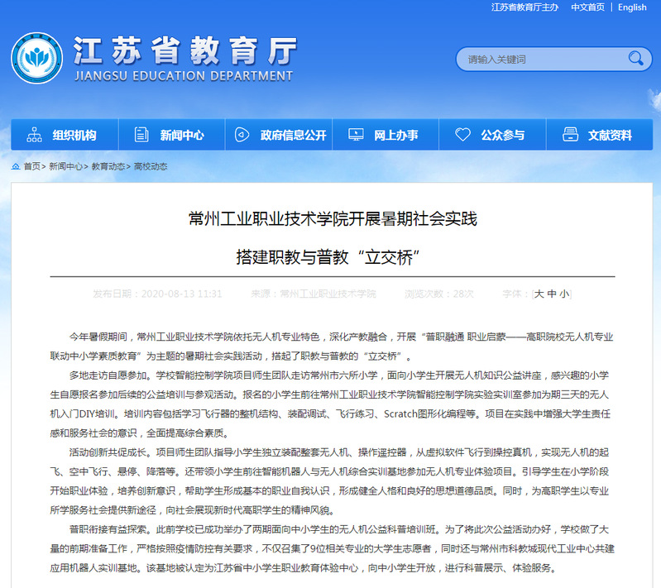Click the 江苏省教育厅主办 link
This screenshot has width=661, height=588.
[x=524, y=7]
